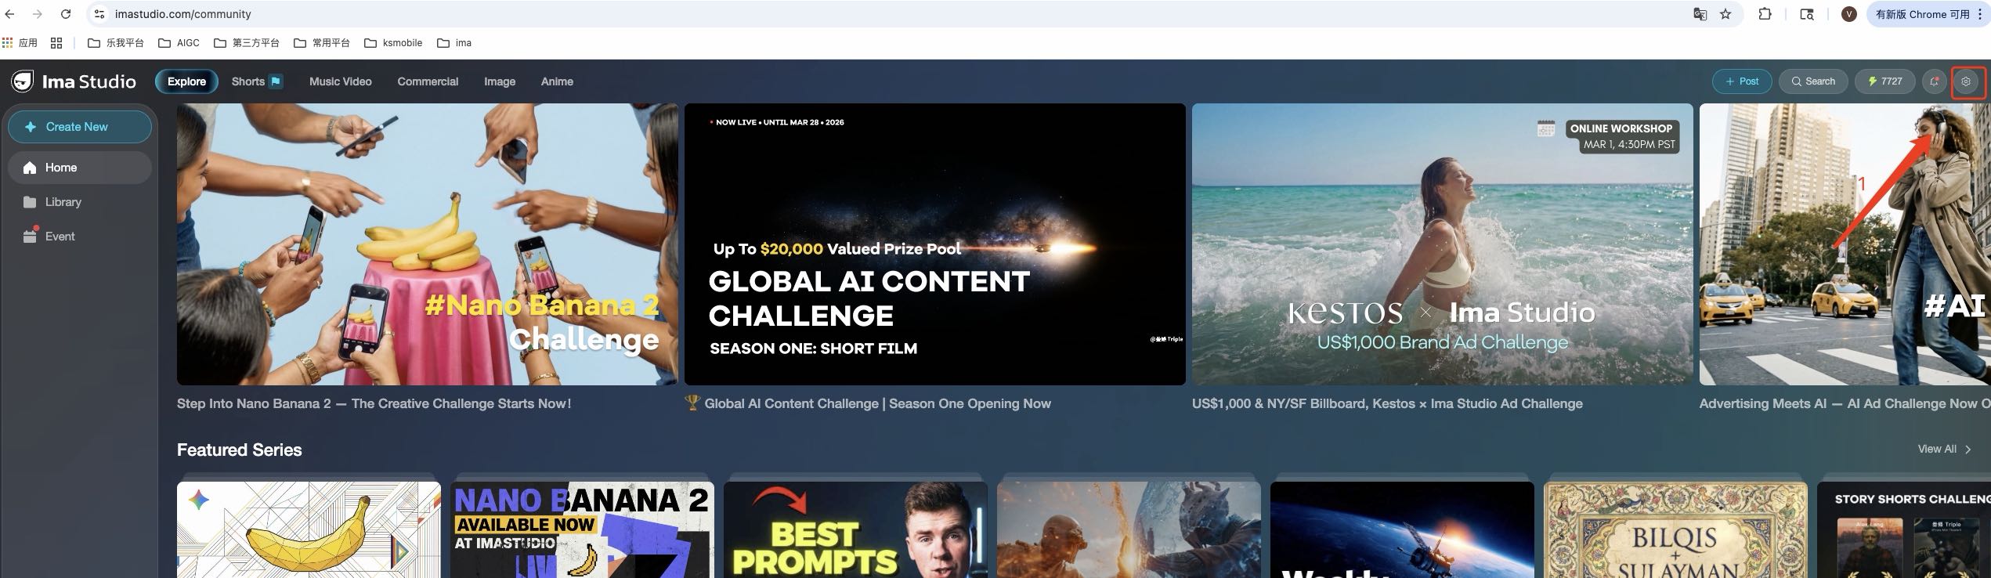Click the Search field

(x=1812, y=81)
